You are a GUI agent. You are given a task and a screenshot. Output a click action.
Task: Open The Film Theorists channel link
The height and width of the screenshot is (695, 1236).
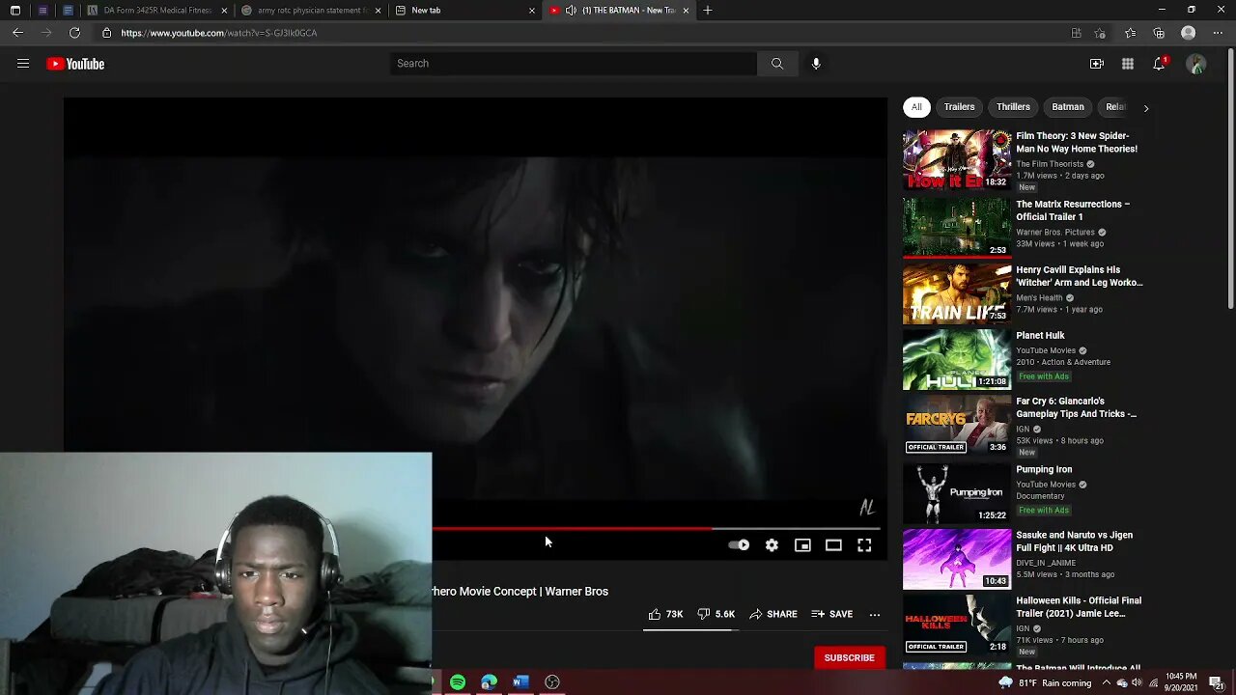[1050, 164]
